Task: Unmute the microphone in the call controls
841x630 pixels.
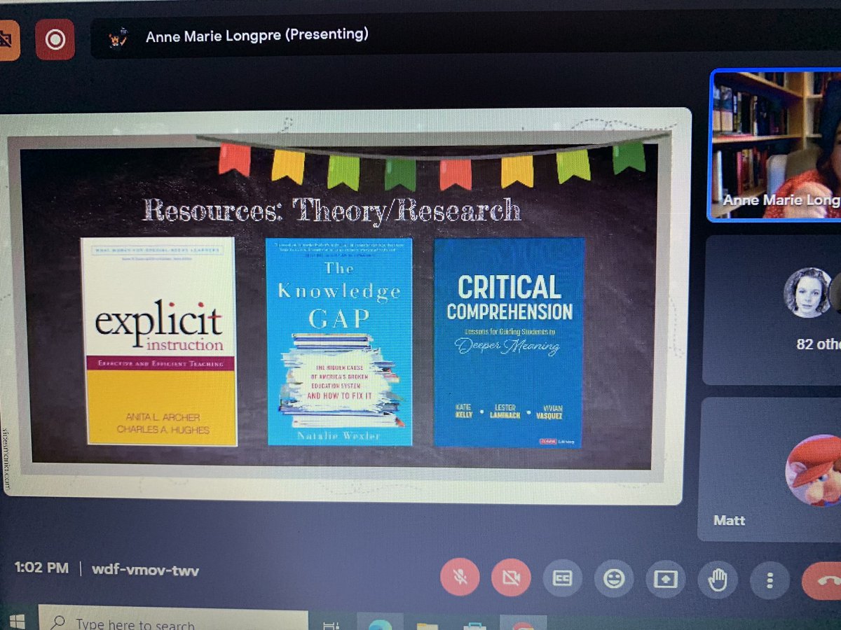Action: [460, 578]
